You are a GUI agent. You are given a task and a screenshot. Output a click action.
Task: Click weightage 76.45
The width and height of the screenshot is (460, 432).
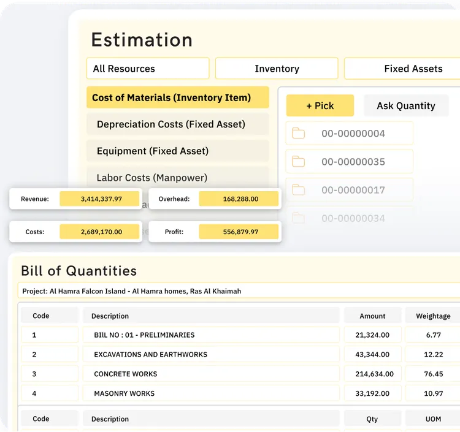pos(433,374)
